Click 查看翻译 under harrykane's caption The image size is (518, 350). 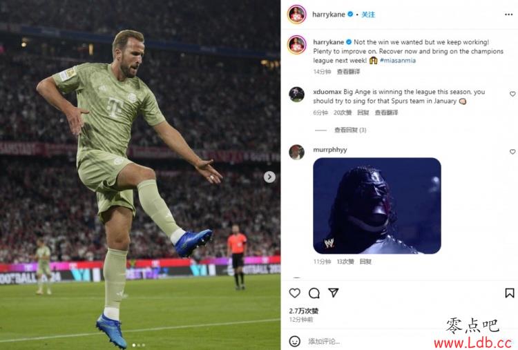pos(348,72)
